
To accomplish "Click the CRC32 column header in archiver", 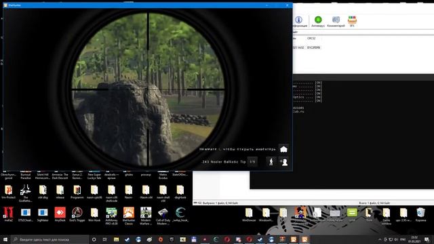I will pos(311,38).
